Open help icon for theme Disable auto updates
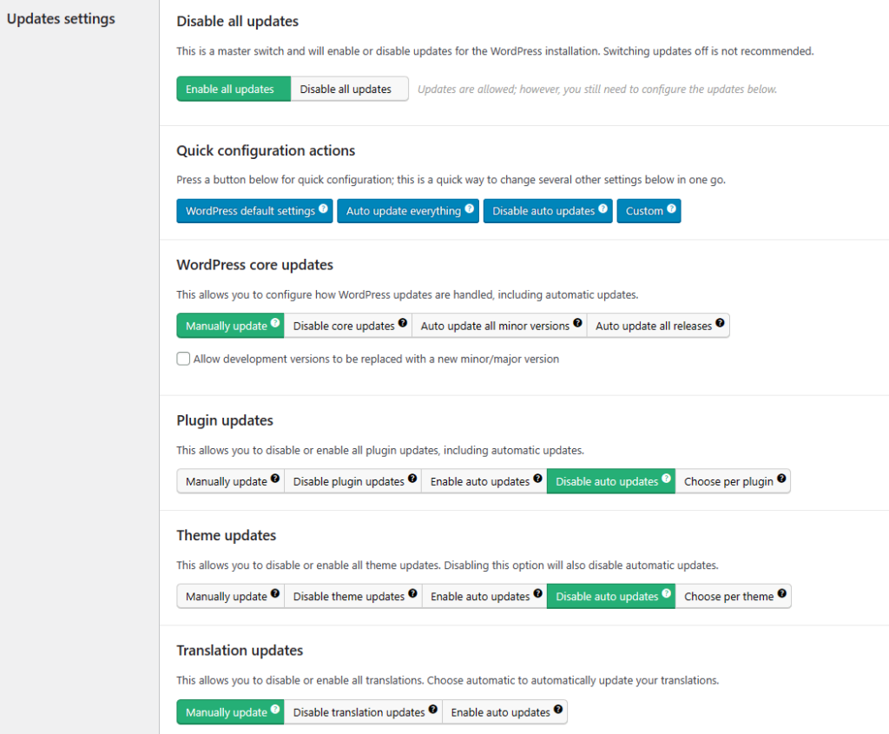Image resolution: width=889 pixels, height=734 pixels. click(x=666, y=593)
